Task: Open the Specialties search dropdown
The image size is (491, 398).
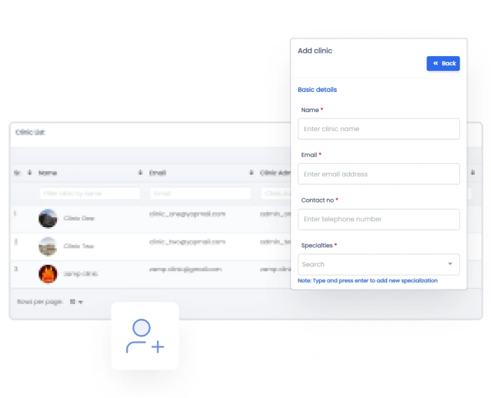Action: (372, 264)
